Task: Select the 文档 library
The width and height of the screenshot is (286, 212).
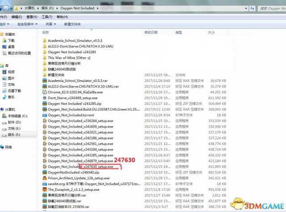Action: [11, 85]
